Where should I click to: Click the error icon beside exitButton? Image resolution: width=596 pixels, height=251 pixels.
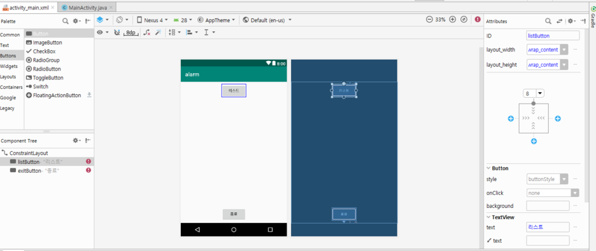(x=89, y=170)
